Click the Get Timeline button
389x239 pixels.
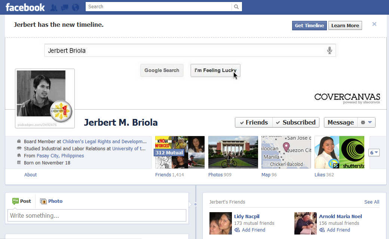click(x=309, y=25)
